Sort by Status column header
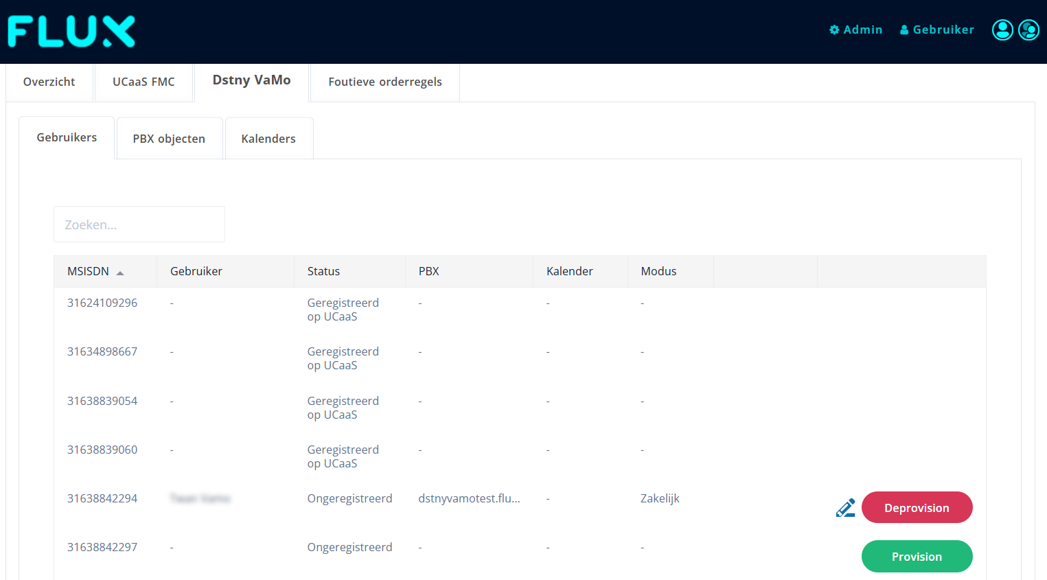 tap(349, 271)
